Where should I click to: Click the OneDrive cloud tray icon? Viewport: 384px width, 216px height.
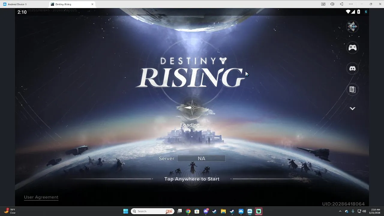click(347, 211)
